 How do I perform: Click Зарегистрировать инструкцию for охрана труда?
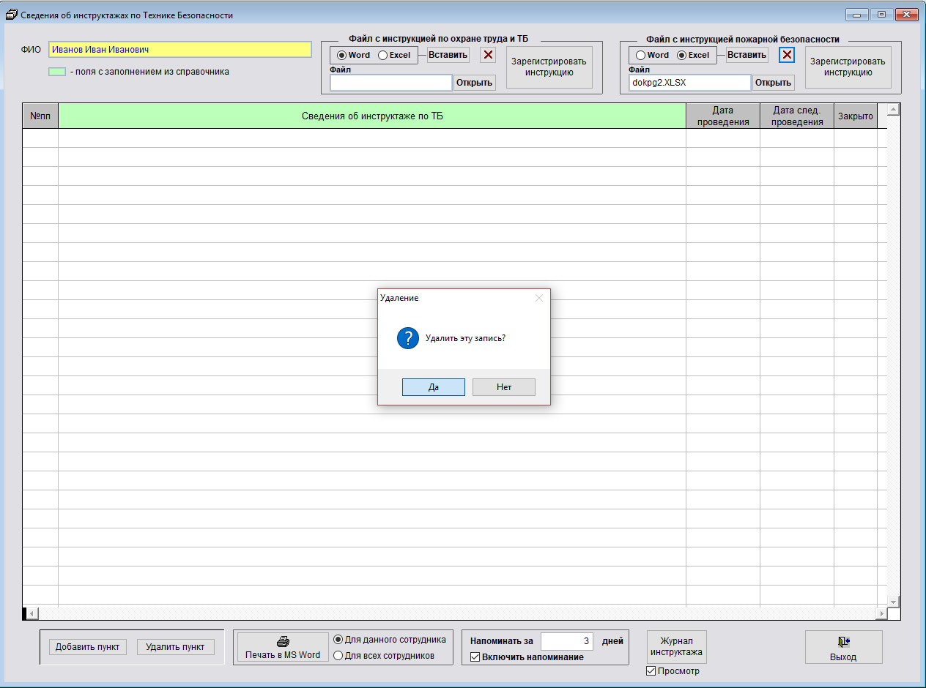click(549, 67)
